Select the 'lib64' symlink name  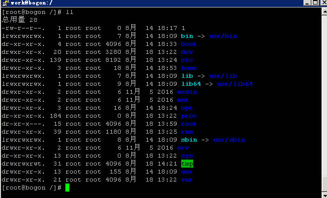[191, 84]
